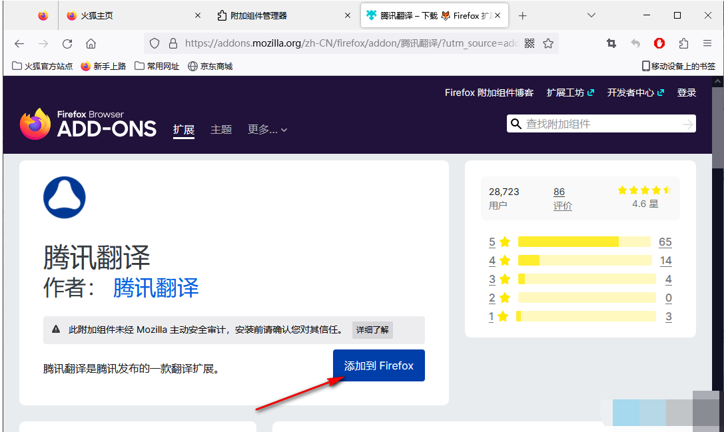Open a new tab with plus button
Screen dimensions: 724x432
(522, 15)
